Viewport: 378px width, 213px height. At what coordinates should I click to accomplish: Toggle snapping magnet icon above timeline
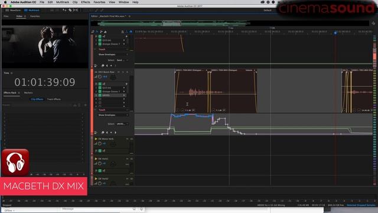click(131, 31)
